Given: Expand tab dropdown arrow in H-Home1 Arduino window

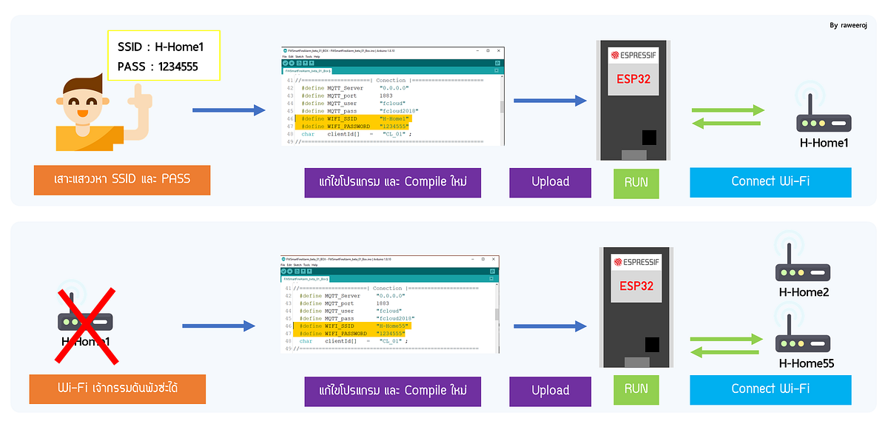Looking at the screenshot, I should [x=498, y=71].
